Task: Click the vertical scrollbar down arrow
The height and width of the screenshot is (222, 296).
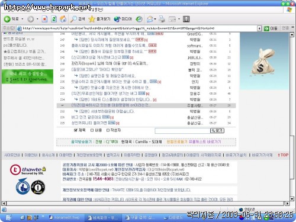Action: click(x=292, y=199)
